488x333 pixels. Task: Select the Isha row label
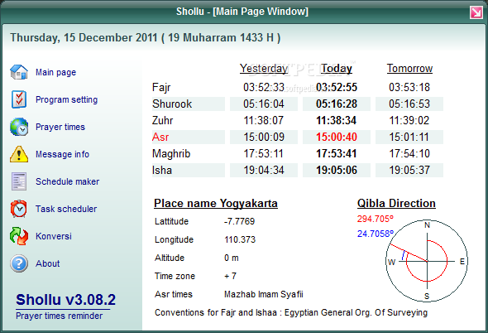coord(162,171)
